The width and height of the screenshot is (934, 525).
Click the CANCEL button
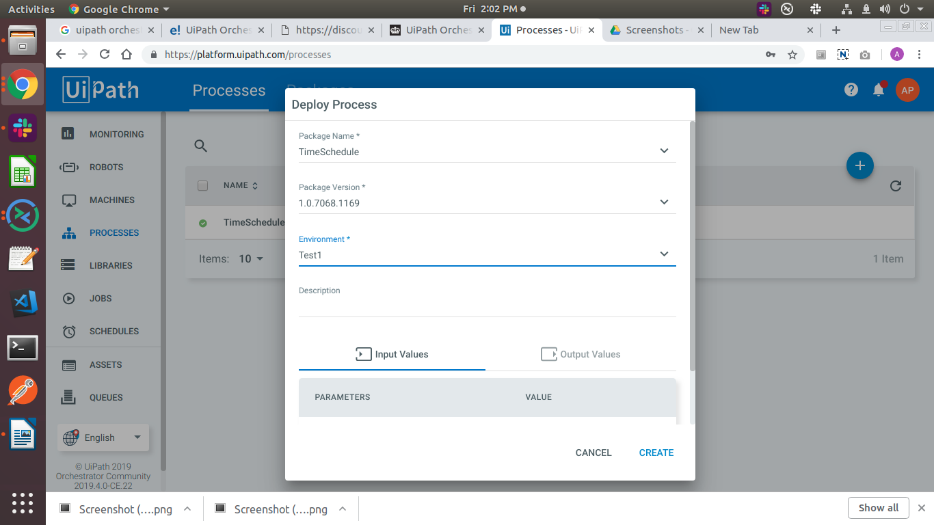tap(593, 453)
